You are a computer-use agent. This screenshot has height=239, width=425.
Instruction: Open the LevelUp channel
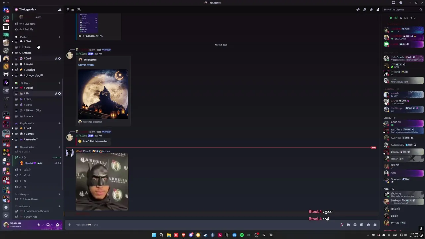[x=38, y=70]
